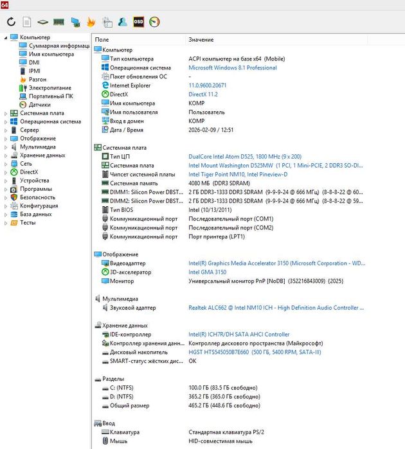
Task: Select the Мышь row
Action: tap(177, 441)
